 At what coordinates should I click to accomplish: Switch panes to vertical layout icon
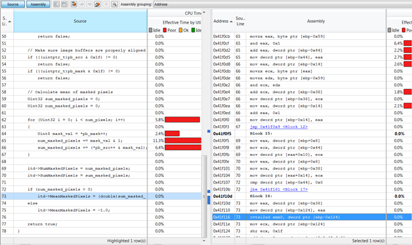click(x=56, y=4)
